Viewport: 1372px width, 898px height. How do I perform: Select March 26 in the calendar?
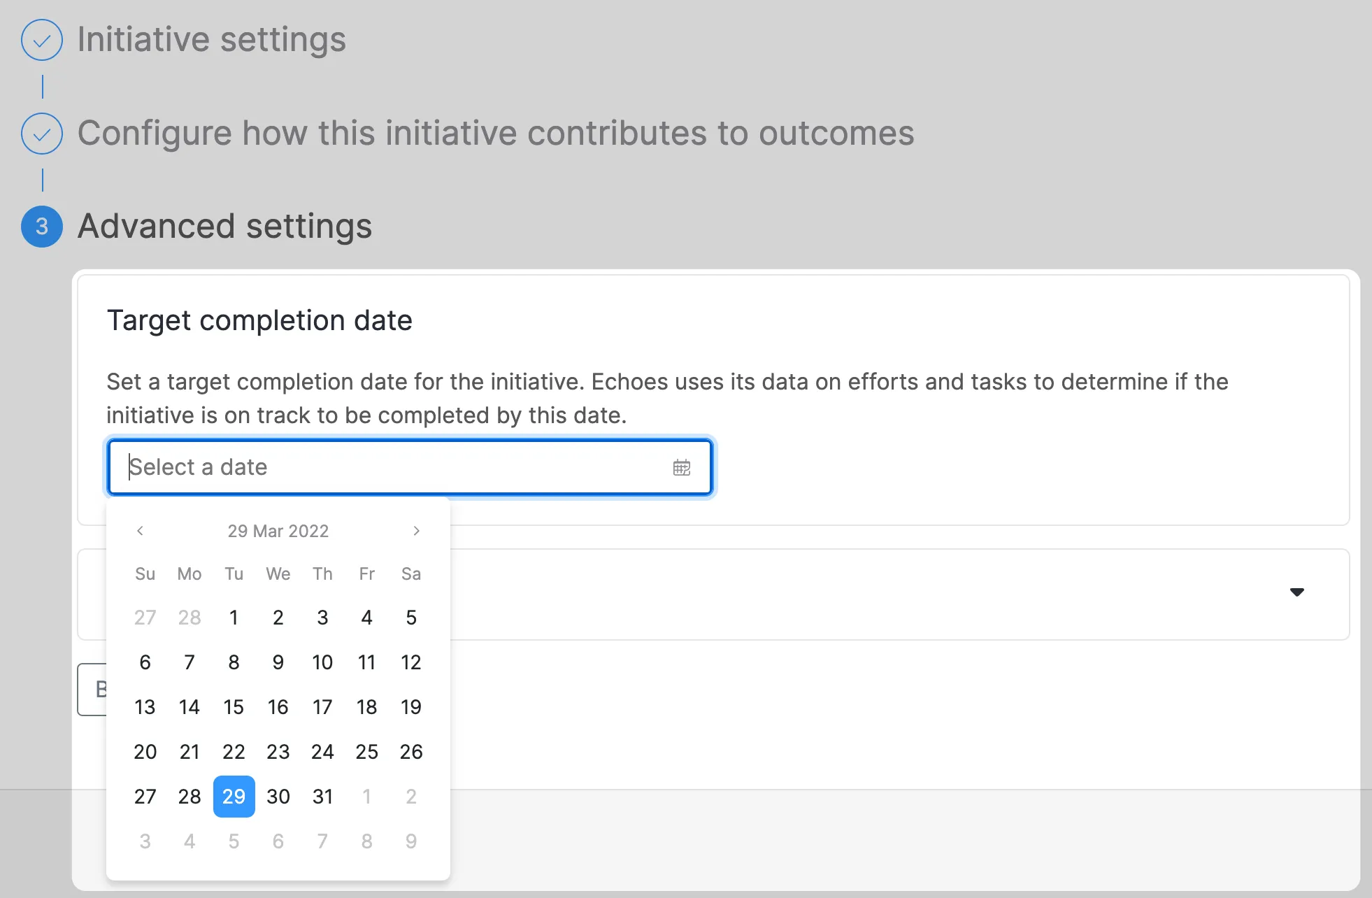[411, 752]
